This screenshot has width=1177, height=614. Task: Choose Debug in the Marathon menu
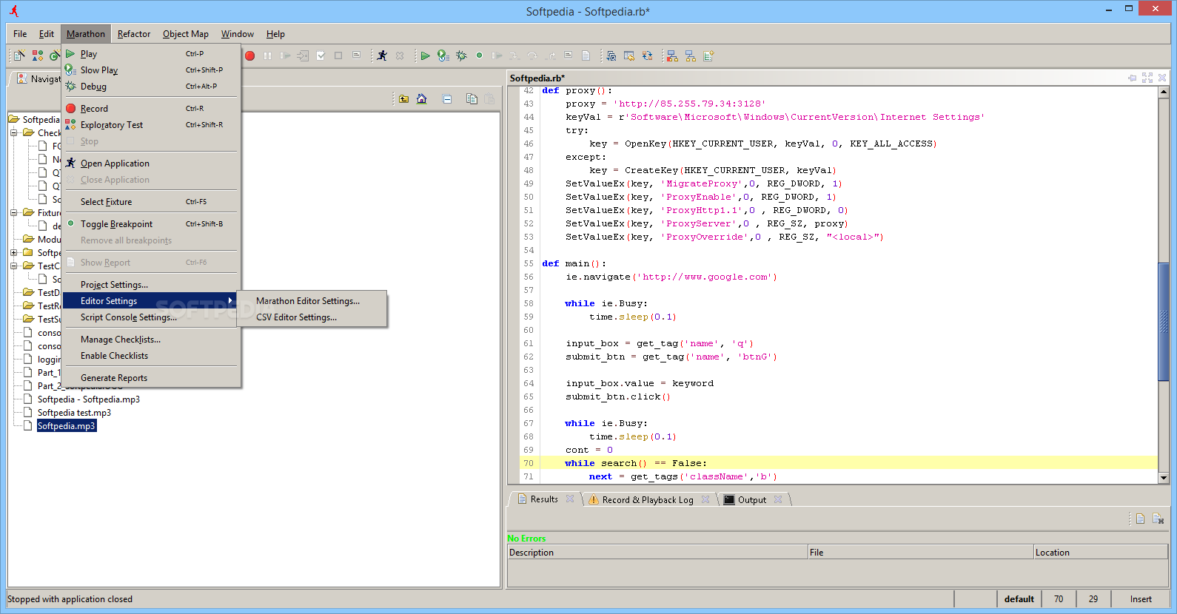pyautogui.click(x=151, y=86)
